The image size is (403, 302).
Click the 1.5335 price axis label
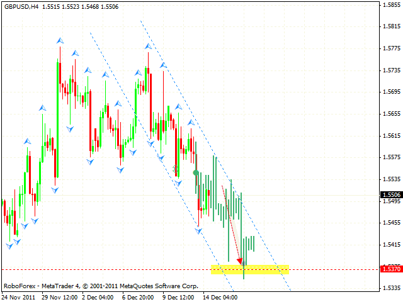392,288
